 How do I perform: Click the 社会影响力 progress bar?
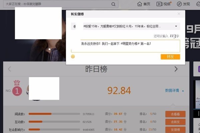(x=54, y=130)
